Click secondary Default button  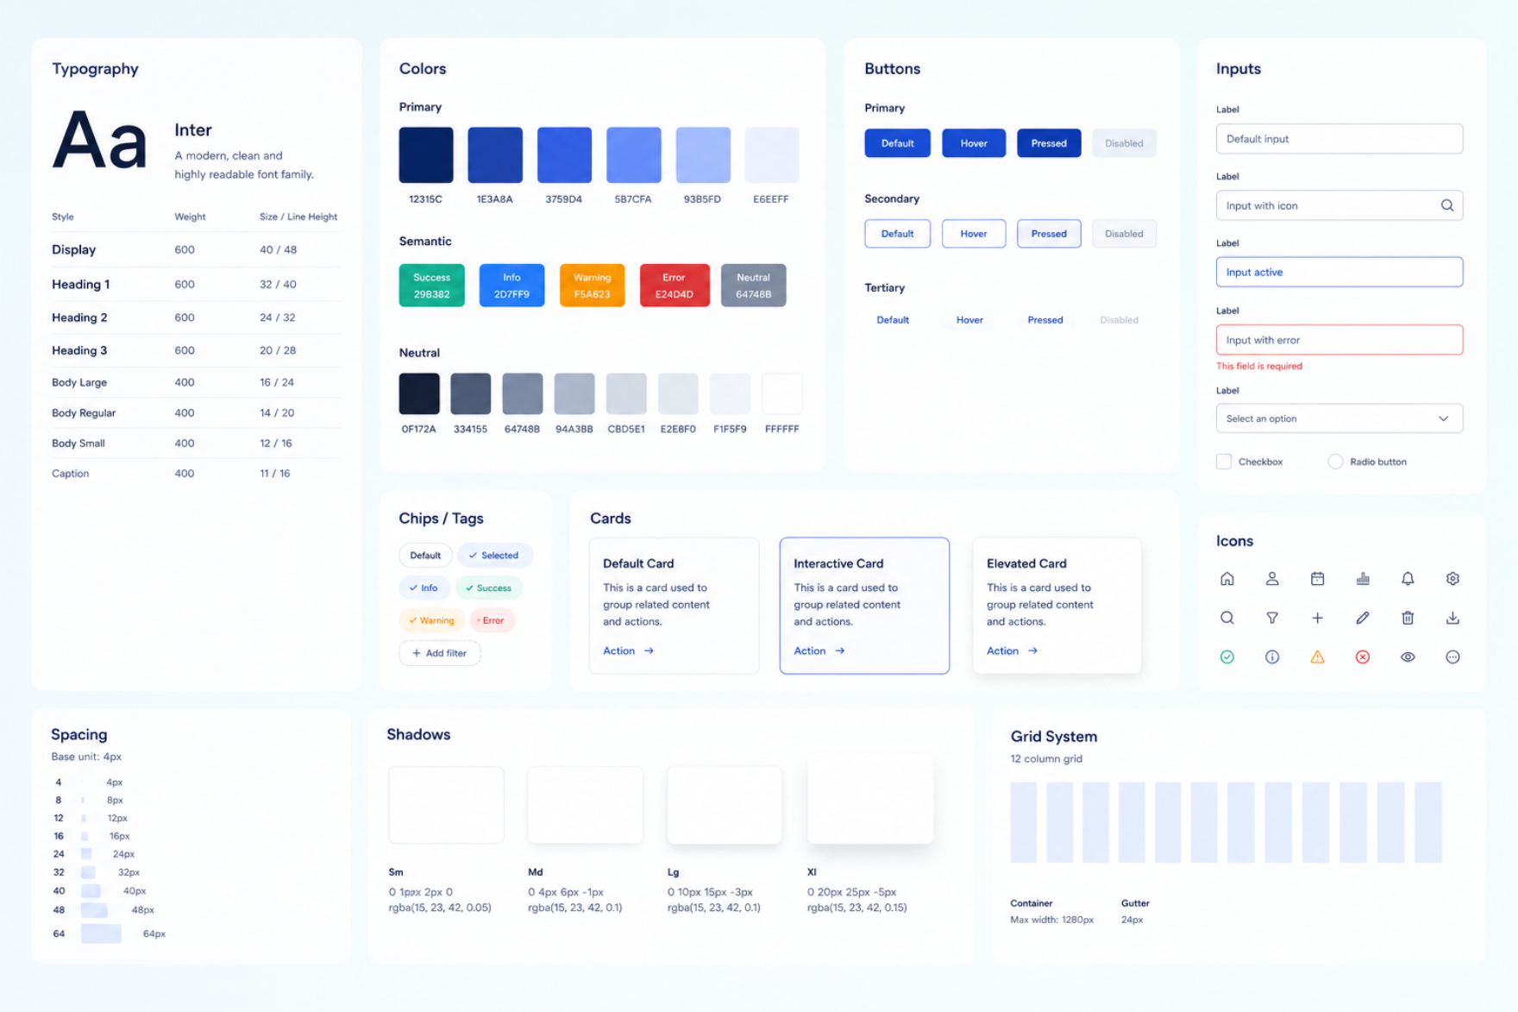tap(897, 234)
